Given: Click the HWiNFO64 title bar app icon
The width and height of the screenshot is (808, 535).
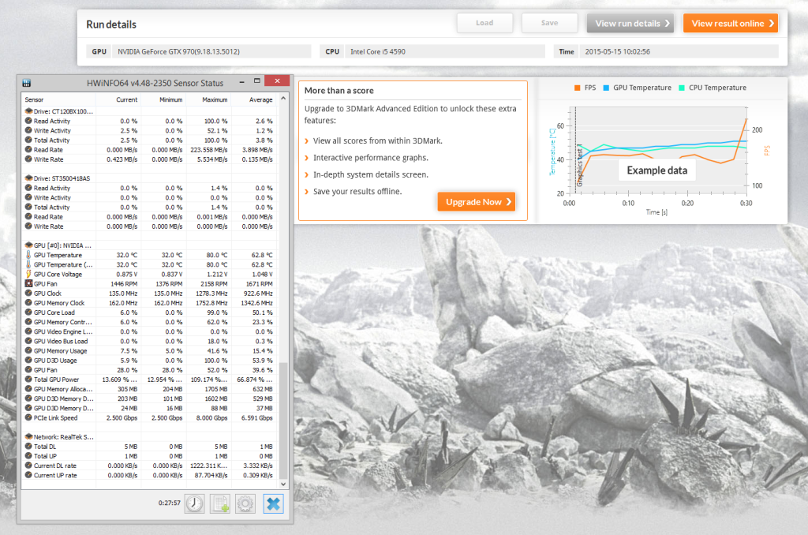Looking at the screenshot, I should point(26,83).
